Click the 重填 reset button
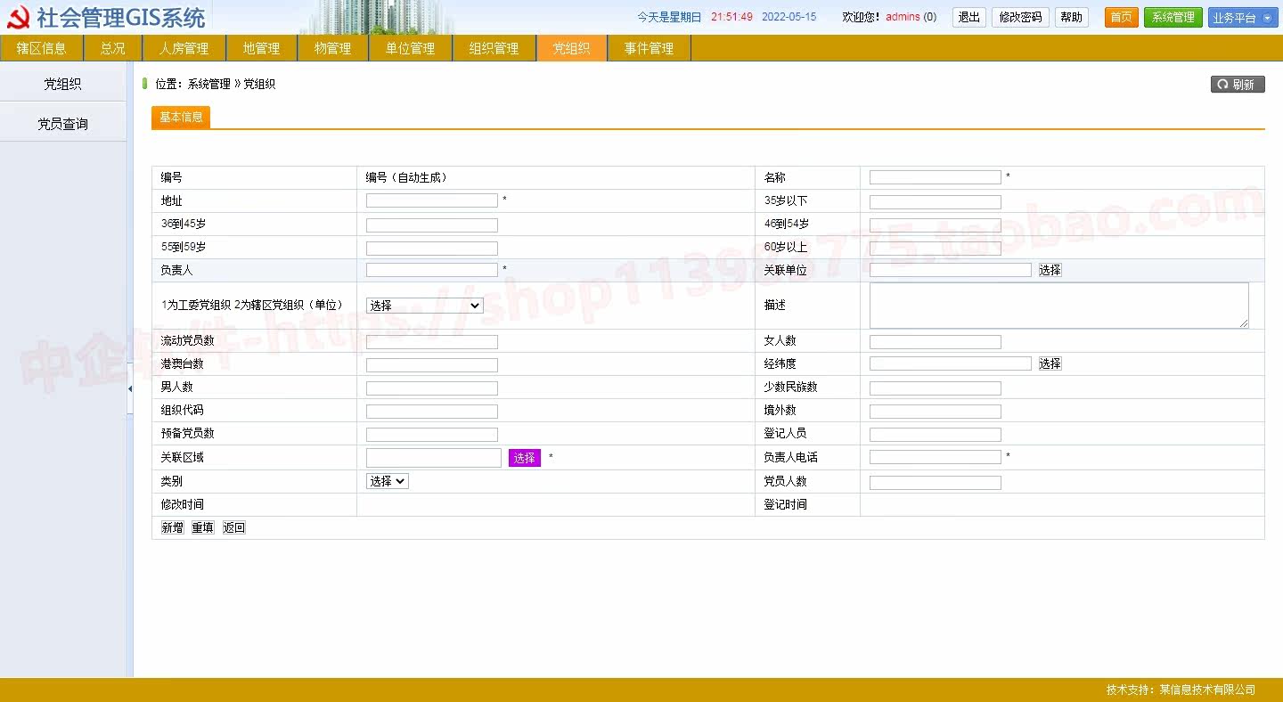 click(203, 528)
